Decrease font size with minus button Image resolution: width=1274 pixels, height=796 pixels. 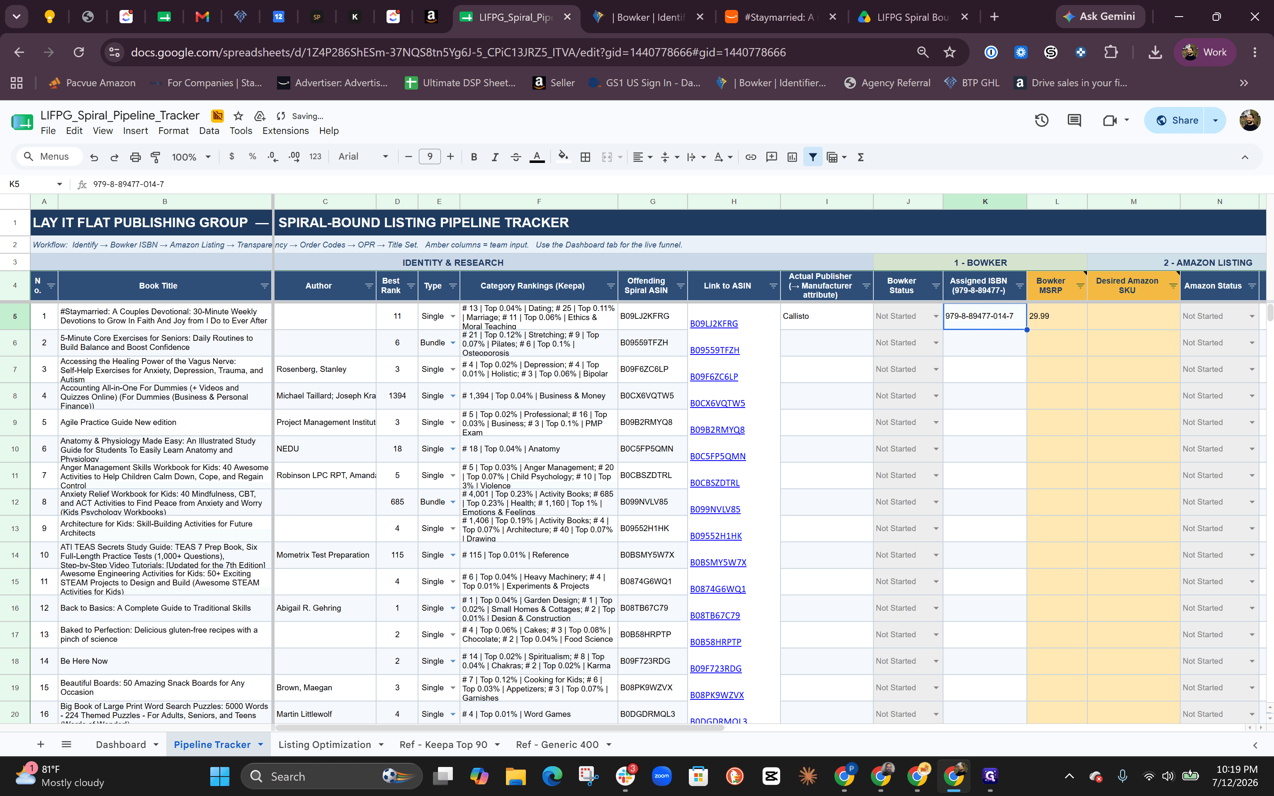(408, 156)
